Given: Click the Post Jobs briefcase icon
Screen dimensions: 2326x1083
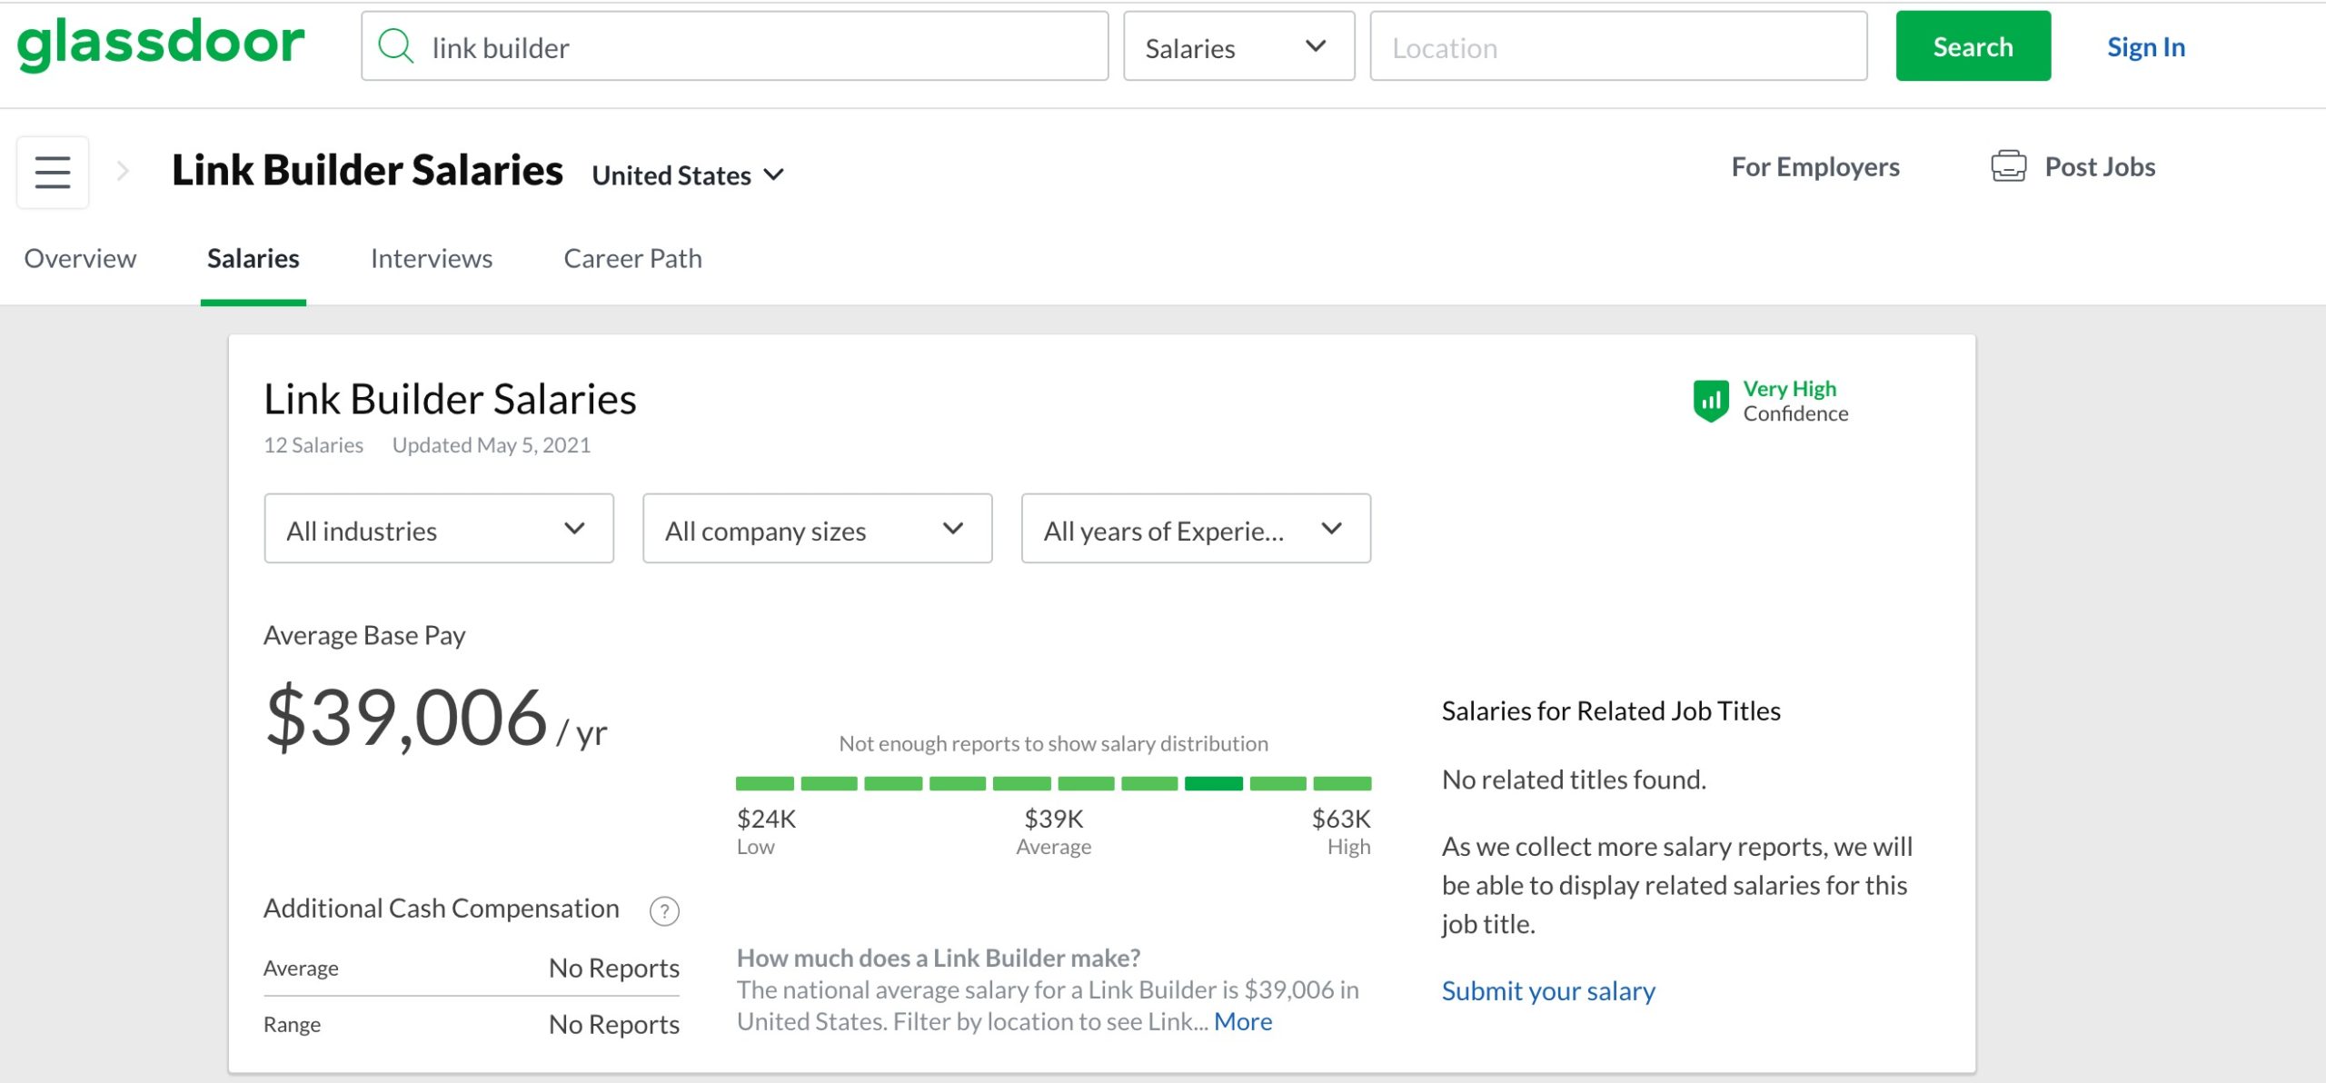Looking at the screenshot, I should (x=2008, y=166).
